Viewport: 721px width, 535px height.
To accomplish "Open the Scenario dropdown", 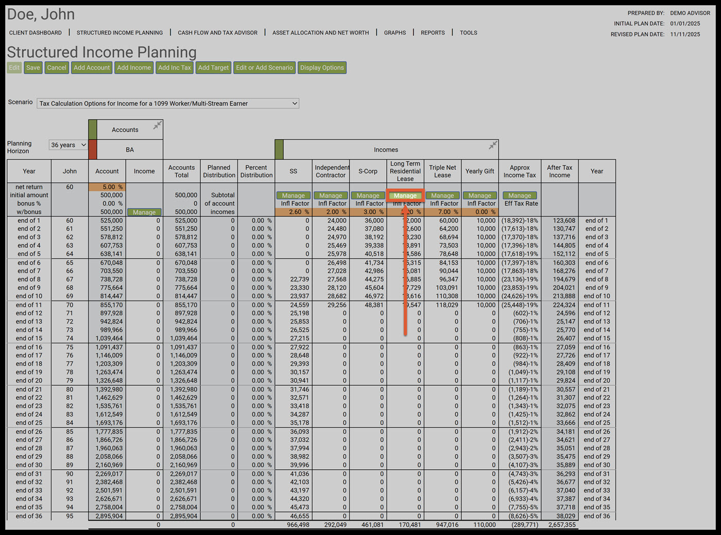I will pyautogui.click(x=168, y=103).
